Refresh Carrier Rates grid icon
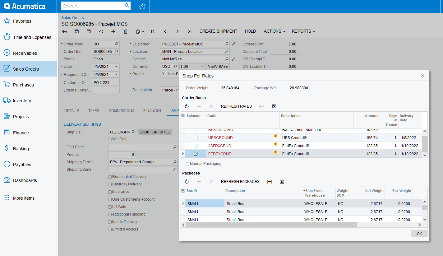443x256 pixels. click(187, 106)
